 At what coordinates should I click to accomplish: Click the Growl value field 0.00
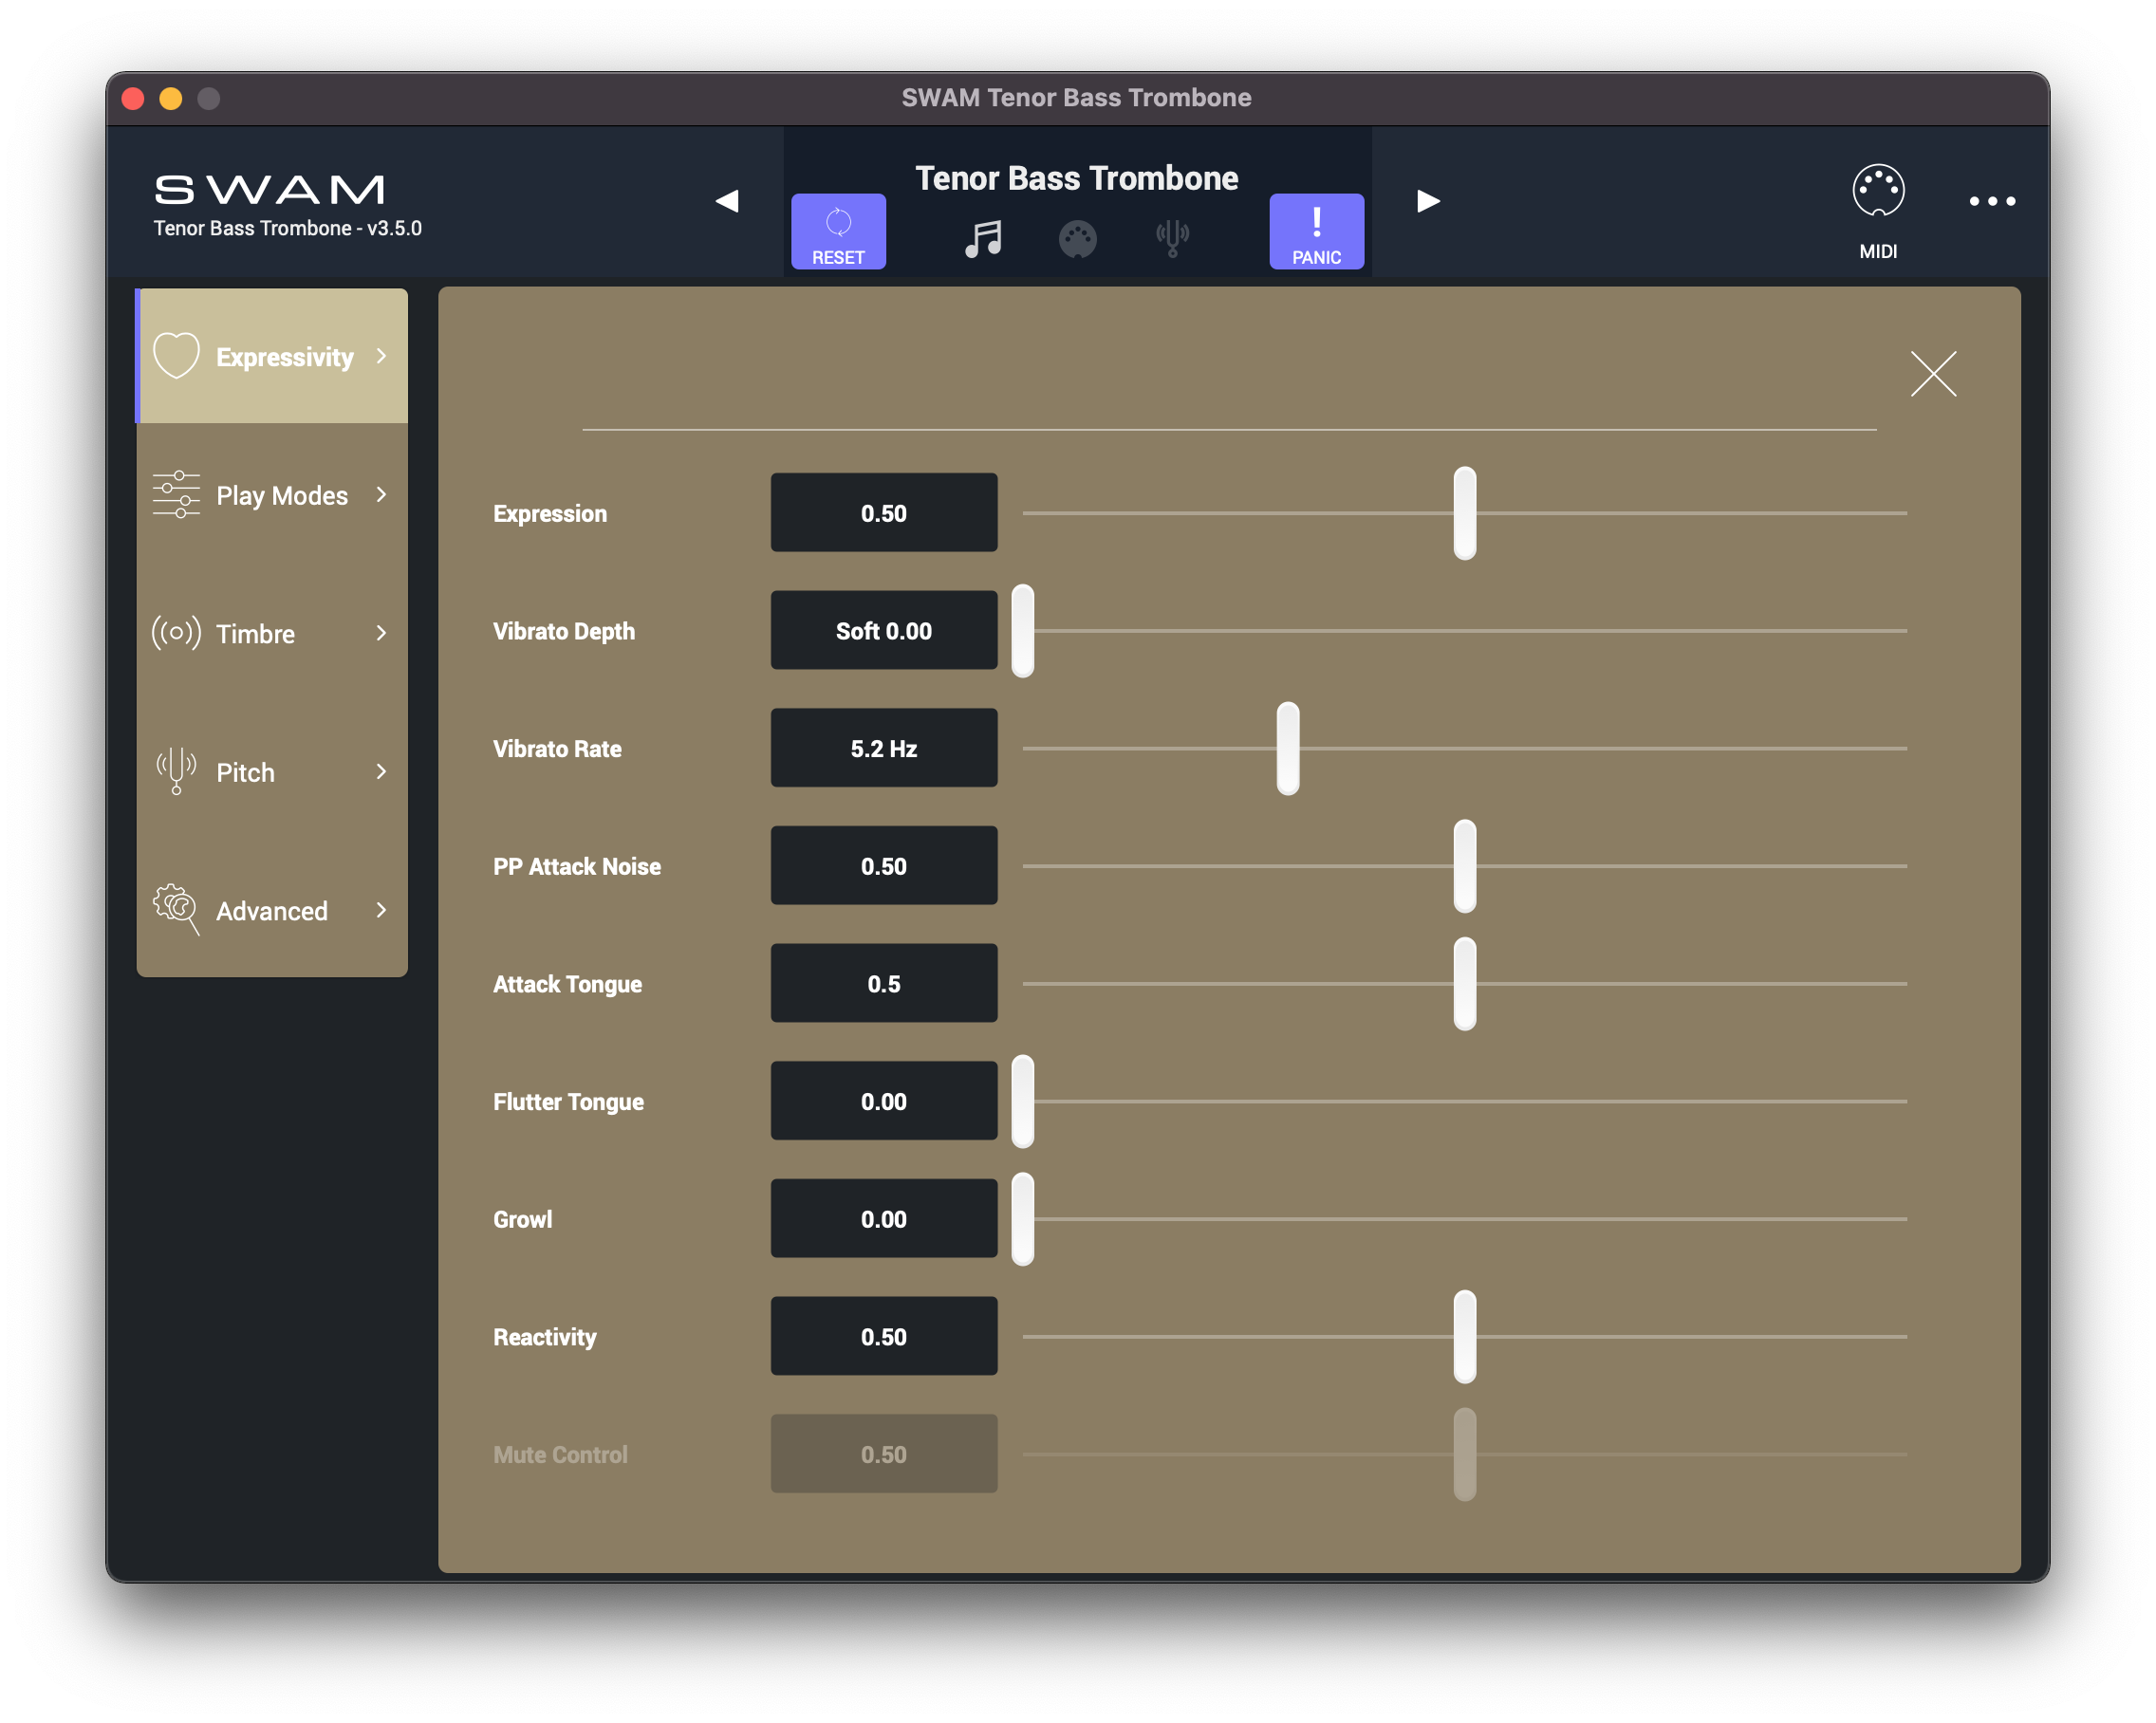(883, 1219)
